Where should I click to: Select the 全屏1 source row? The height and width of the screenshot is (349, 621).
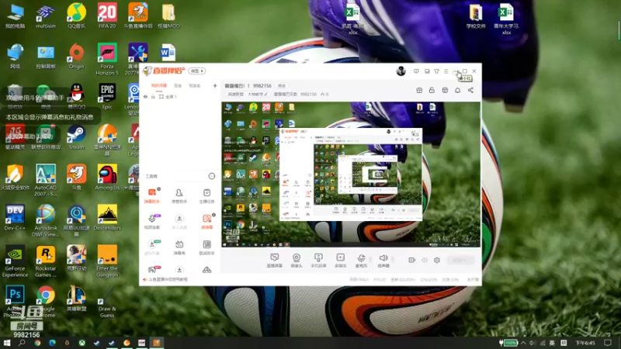point(179,96)
